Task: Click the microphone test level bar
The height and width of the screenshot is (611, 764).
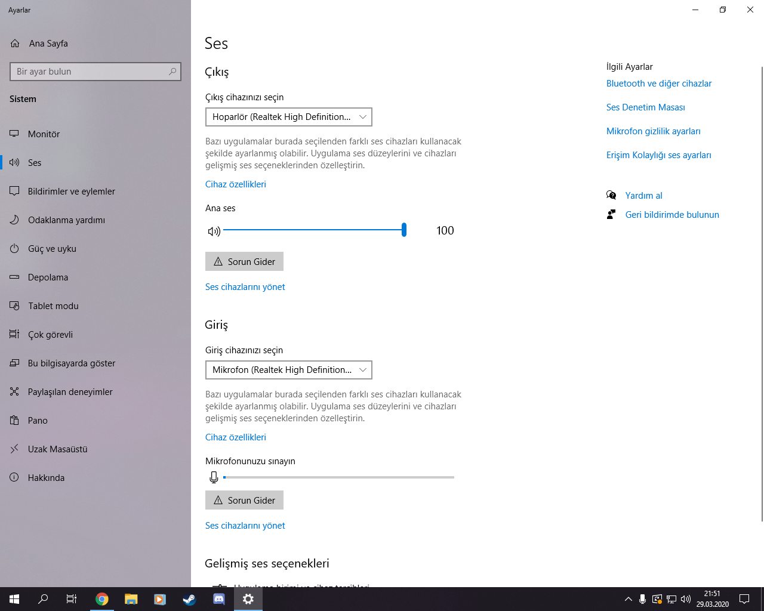Action: [338, 477]
